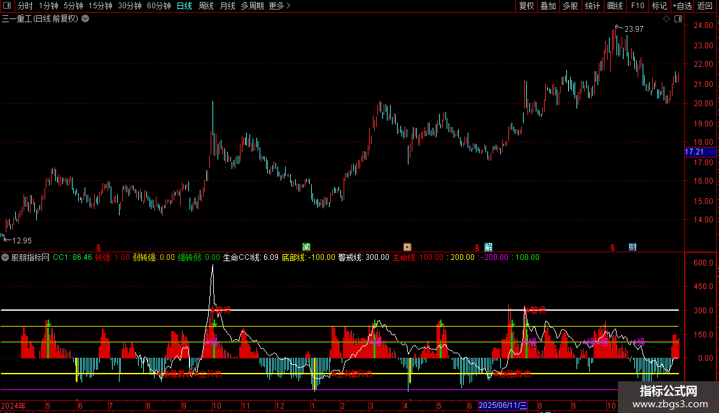Click the 强转弱: 0.00 indicator value

point(199,257)
